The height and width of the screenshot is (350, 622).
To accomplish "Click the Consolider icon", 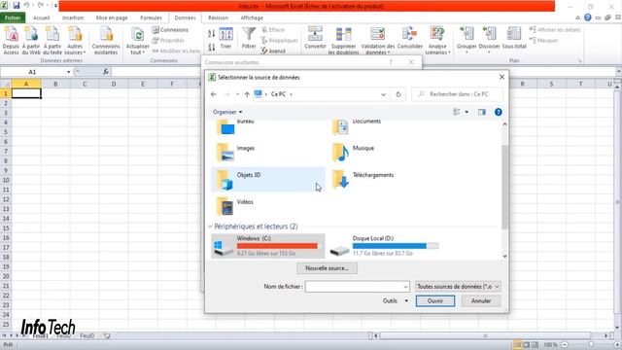I will click(x=410, y=39).
